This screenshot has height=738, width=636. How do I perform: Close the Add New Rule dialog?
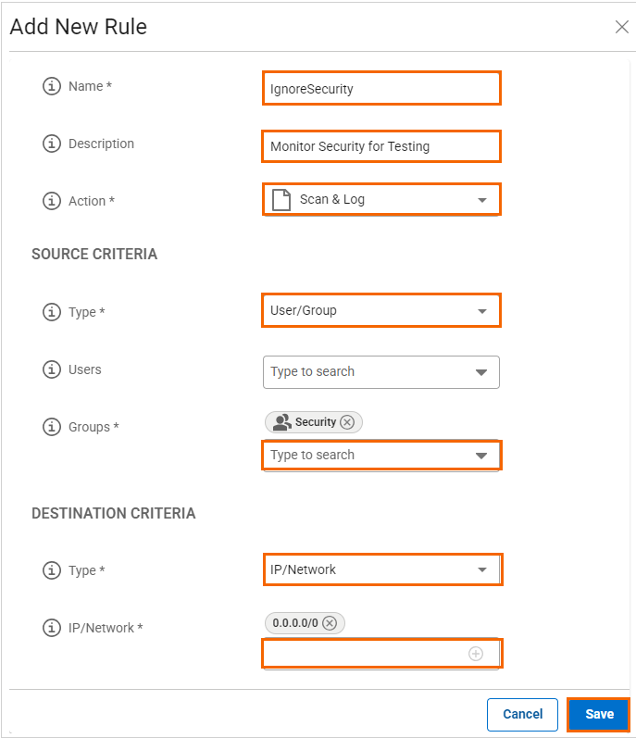(622, 27)
